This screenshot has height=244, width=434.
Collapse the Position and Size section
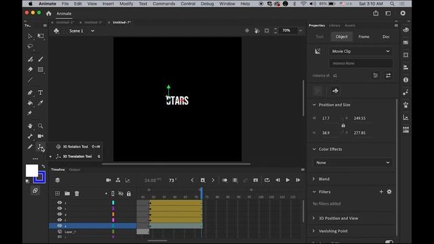[x=314, y=105]
